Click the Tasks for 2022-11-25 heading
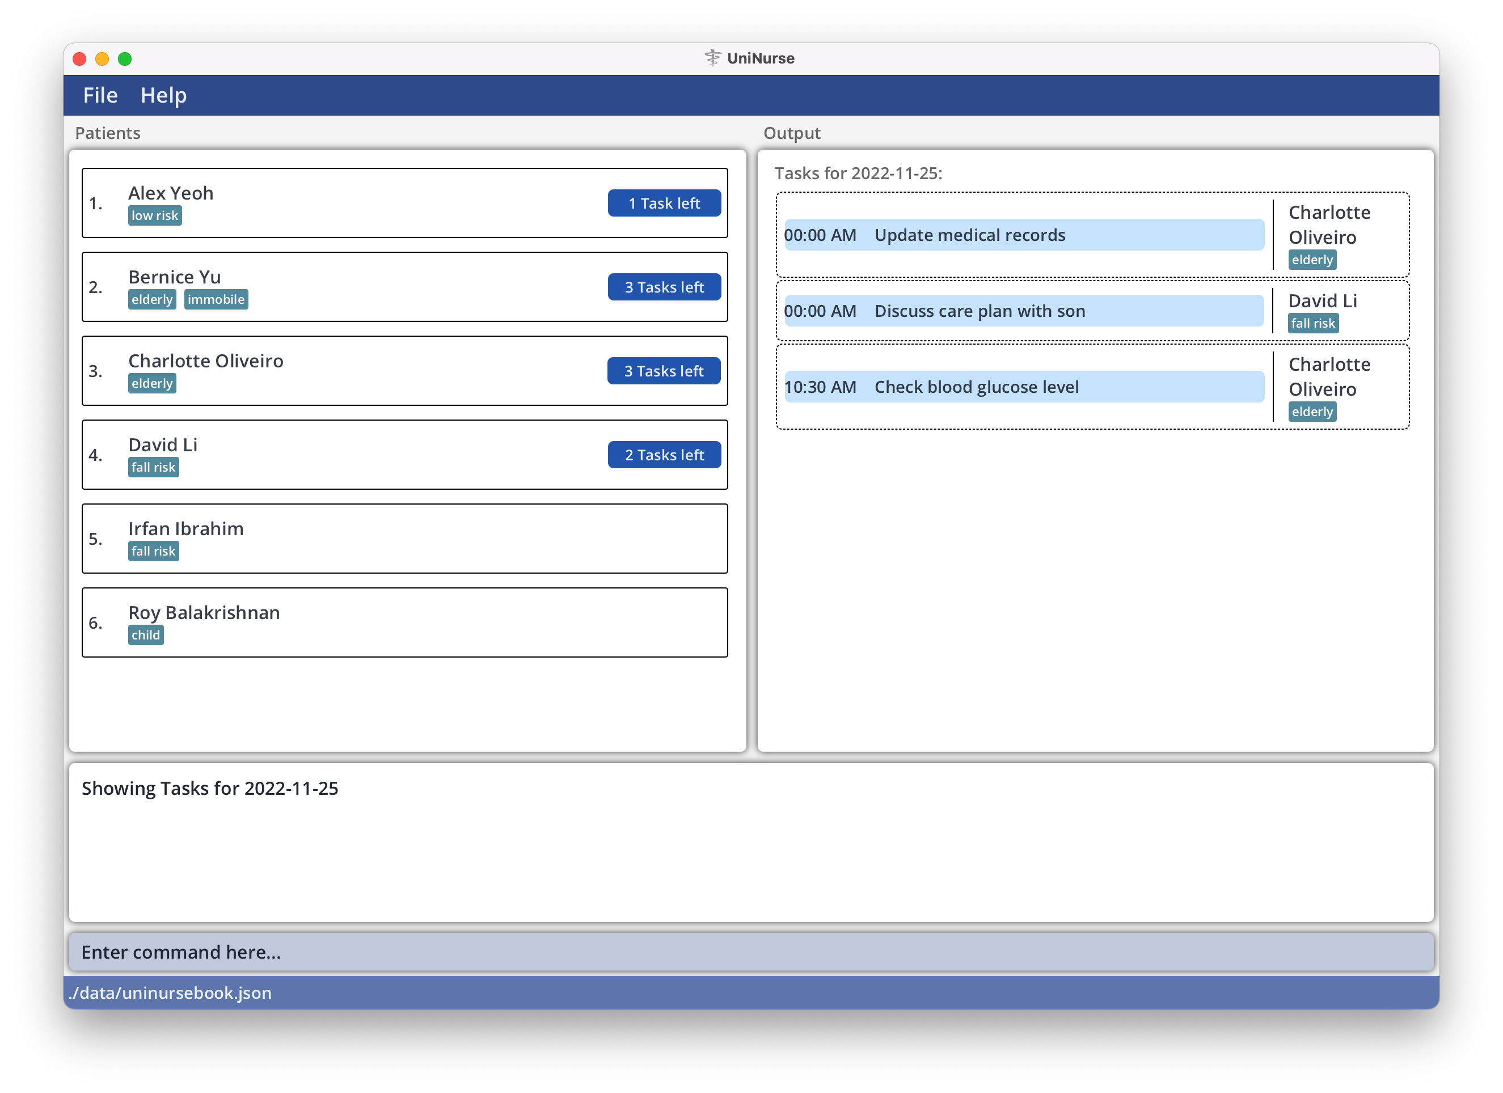1503x1093 pixels. pos(858,173)
